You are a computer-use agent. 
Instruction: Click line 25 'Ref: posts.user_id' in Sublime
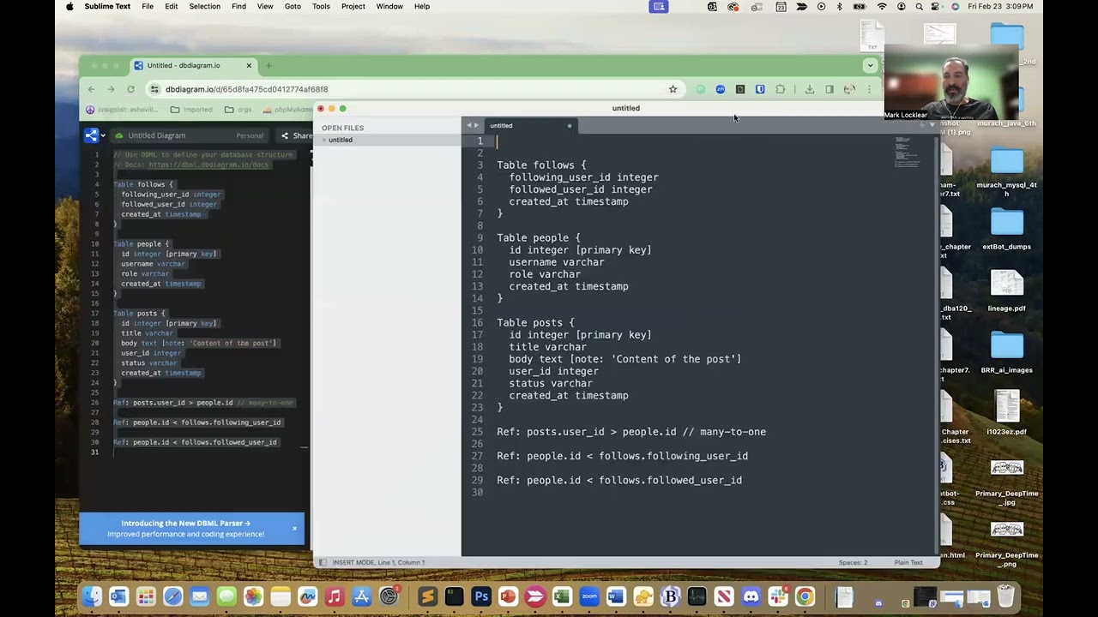point(631,432)
